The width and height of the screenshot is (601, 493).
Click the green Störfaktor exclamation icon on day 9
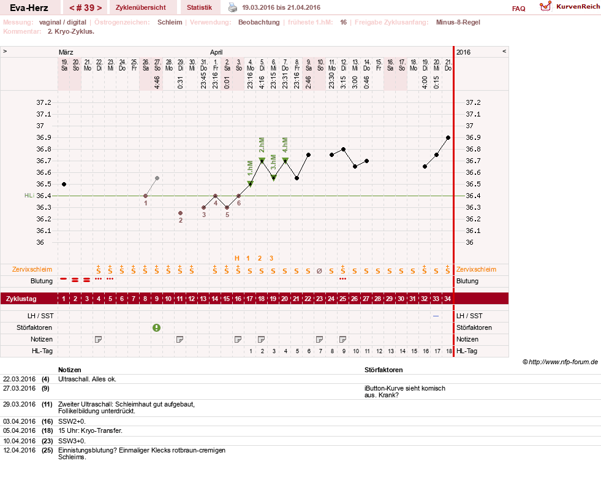pos(156,327)
